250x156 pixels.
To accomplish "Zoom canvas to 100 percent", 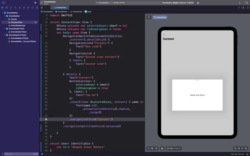I will point(239,148).
